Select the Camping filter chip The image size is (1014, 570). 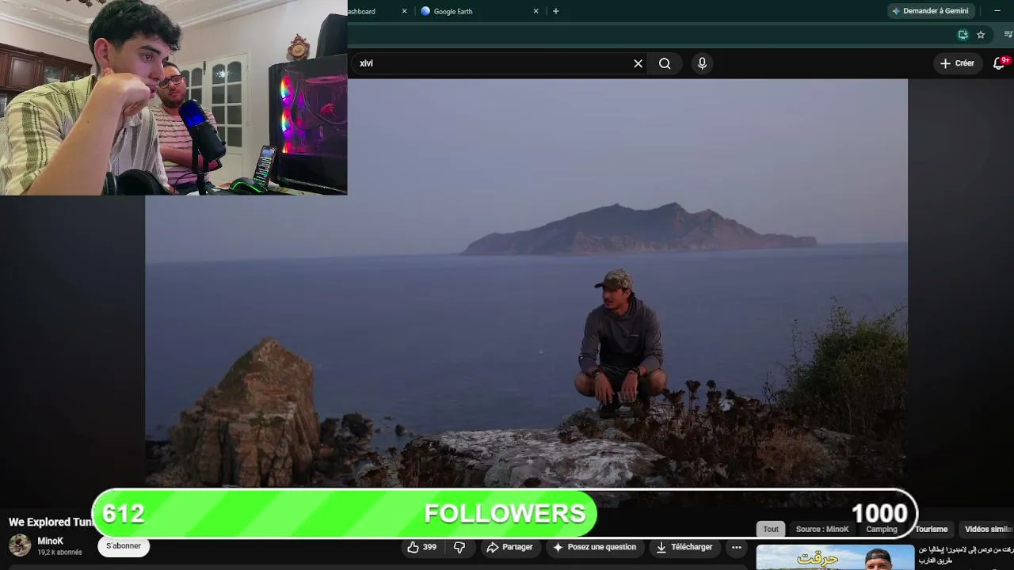[882, 529]
